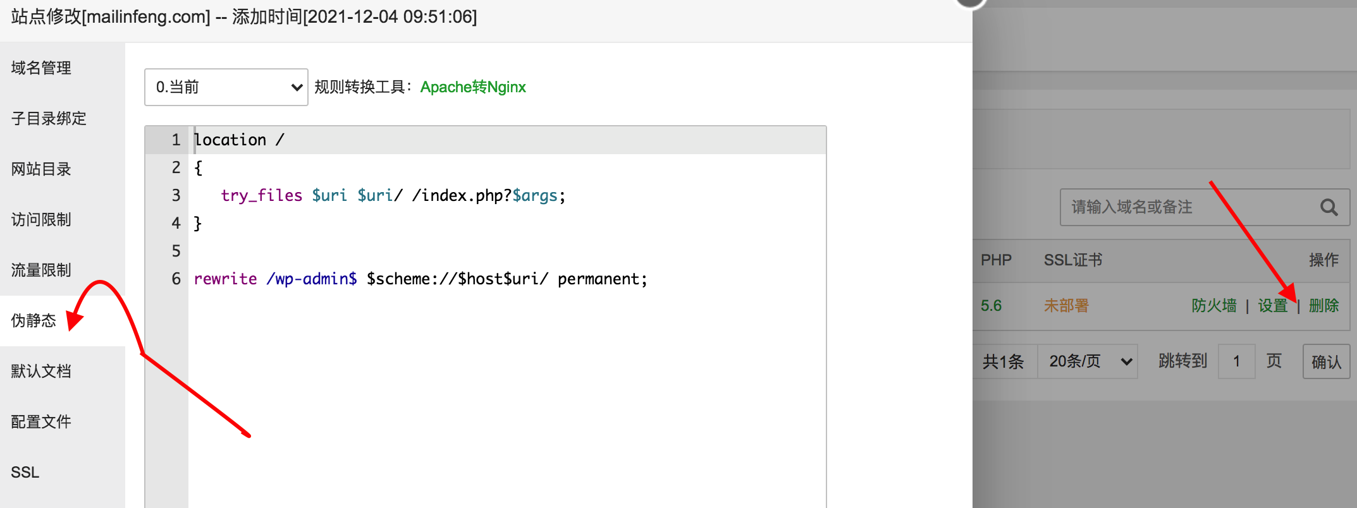The width and height of the screenshot is (1357, 508).
Task: Focus the page number jump field
Action: (1236, 361)
